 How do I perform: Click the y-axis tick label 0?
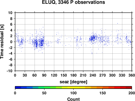pyautogui.click(x=11, y=42)
